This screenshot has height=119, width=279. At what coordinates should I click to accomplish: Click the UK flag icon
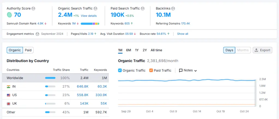pyautogui.click(x=8, y=103)
